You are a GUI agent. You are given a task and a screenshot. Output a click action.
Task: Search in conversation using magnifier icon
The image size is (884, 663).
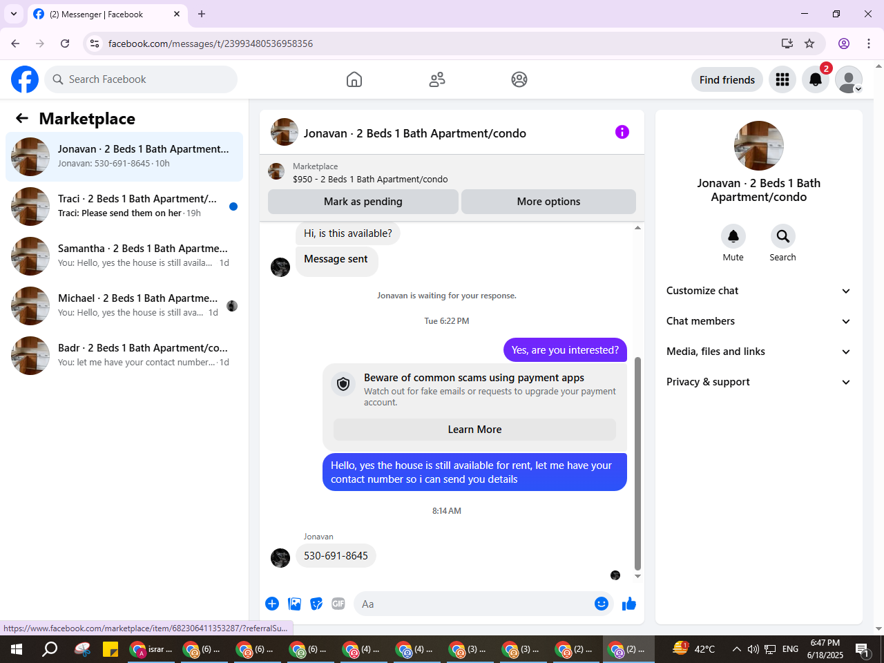pyautogui.click(x=783, y=236)
